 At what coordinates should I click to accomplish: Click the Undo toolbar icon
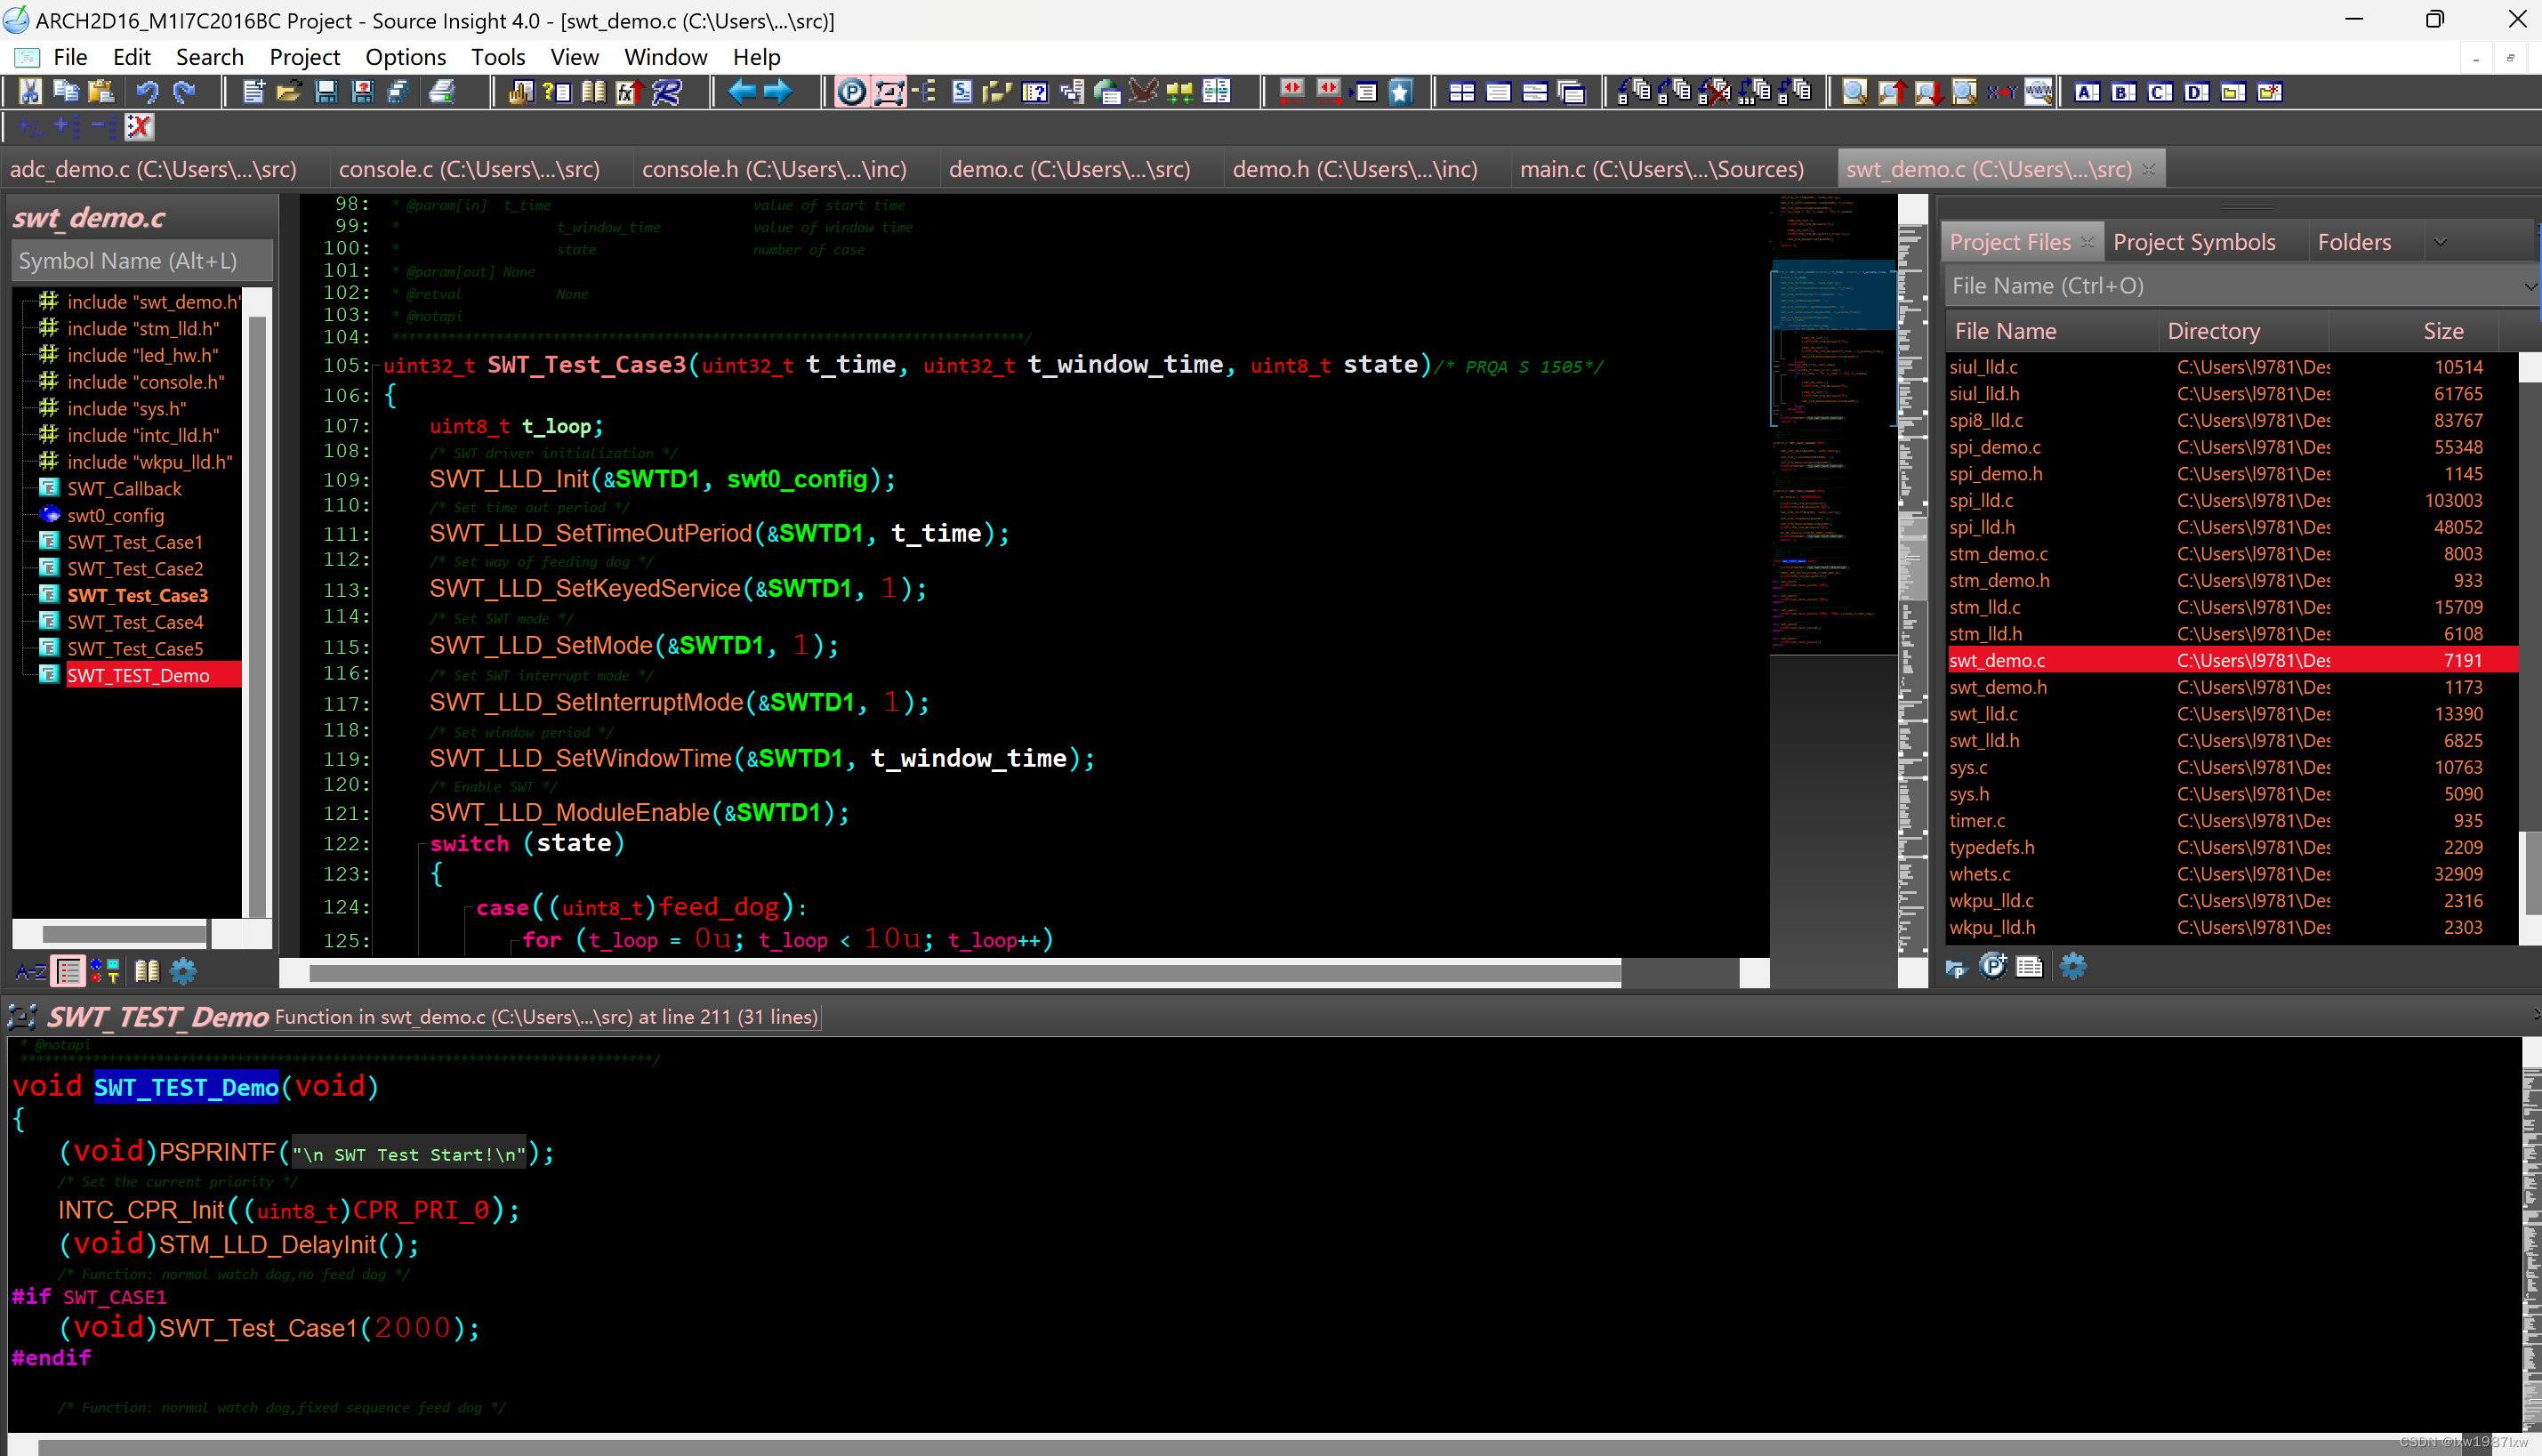point(147,92)
